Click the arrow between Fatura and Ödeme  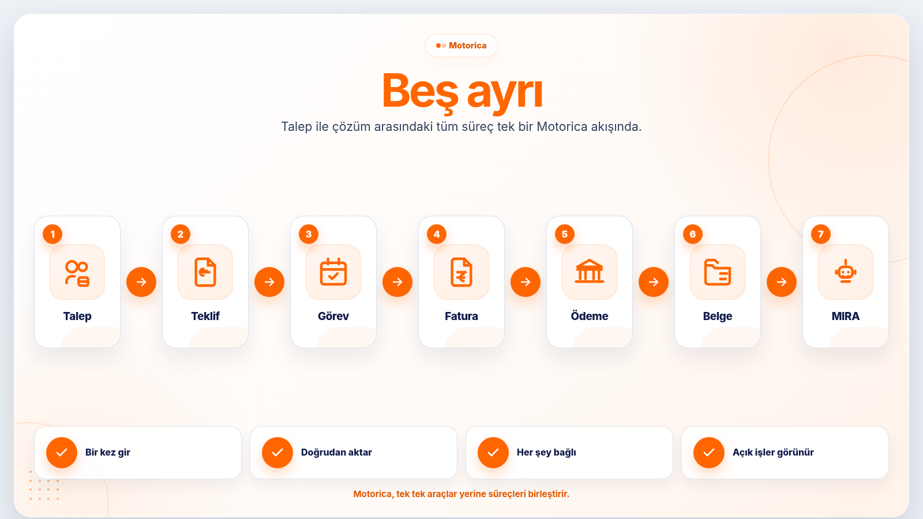click(x=526, y=282)
